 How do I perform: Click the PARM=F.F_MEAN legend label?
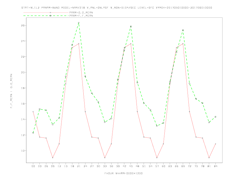[81, 16]
